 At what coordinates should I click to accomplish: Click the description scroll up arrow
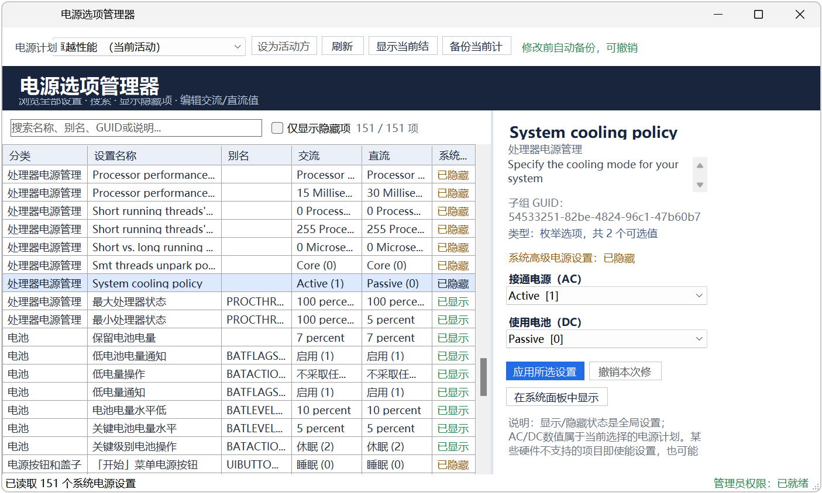tap(700, 165)
